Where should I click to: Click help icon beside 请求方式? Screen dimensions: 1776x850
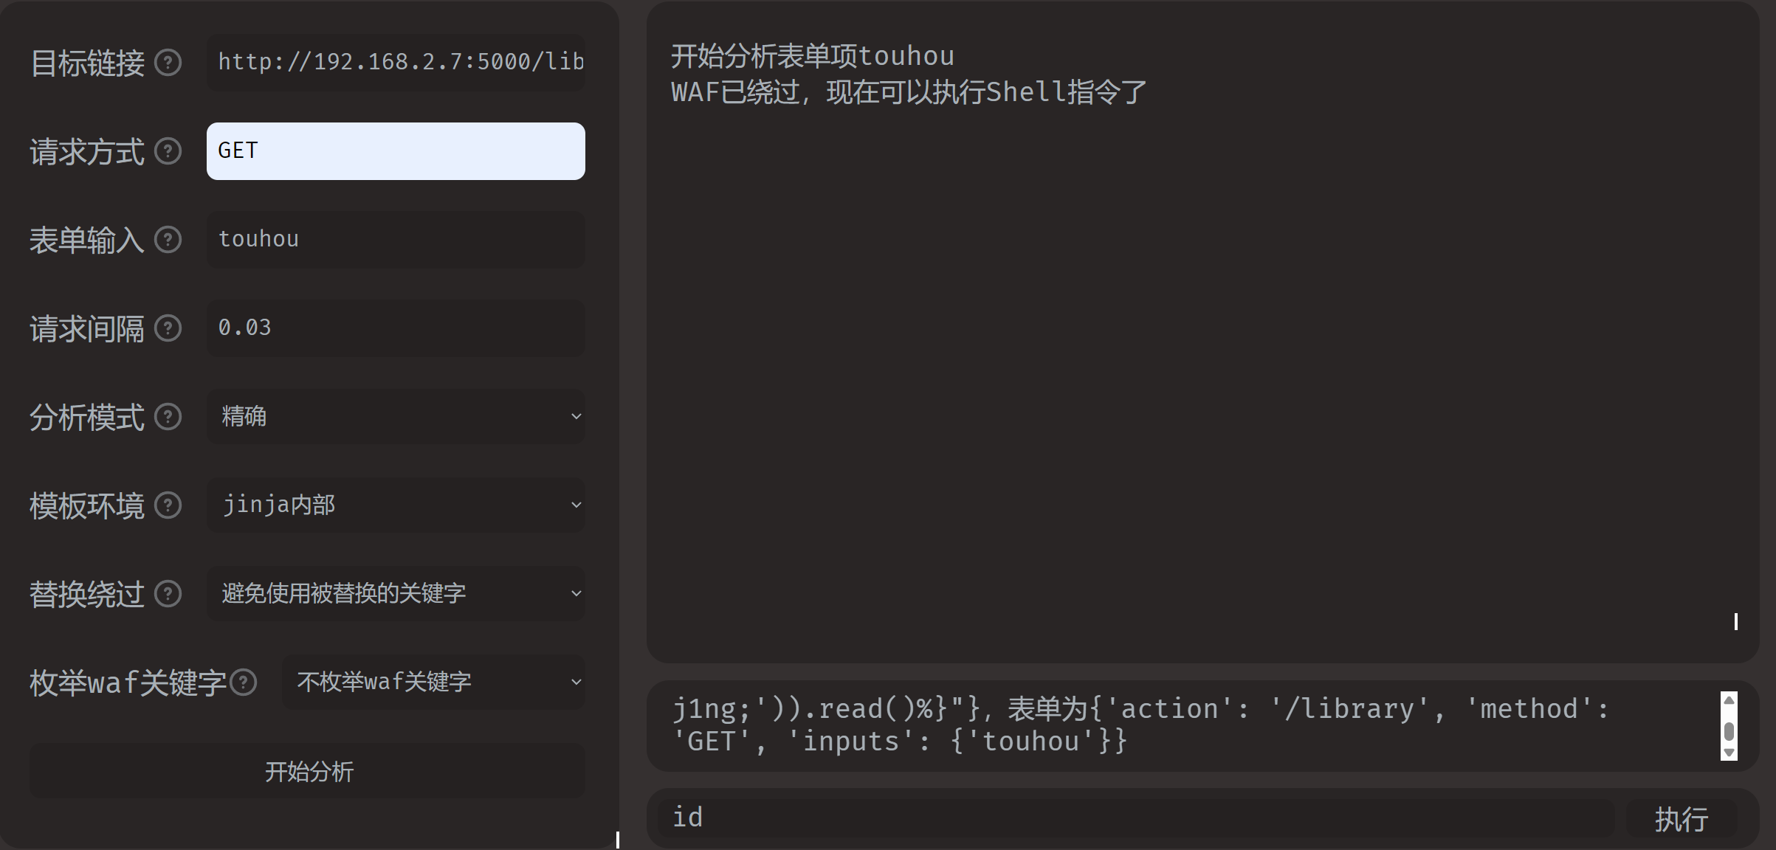click(x=168, y=151)
